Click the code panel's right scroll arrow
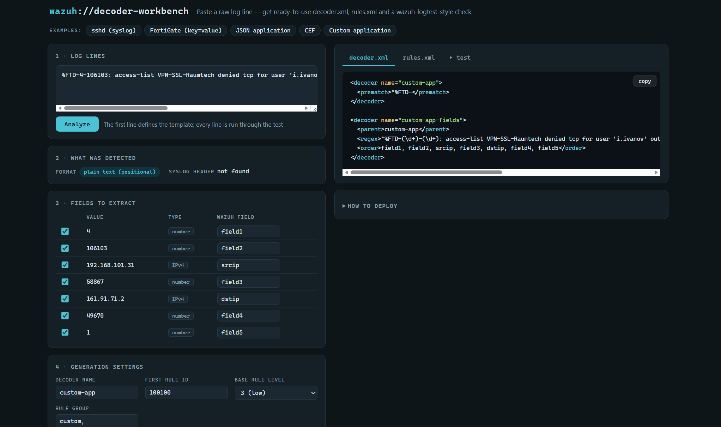The image size is (721, 427). click(x=656, y=173)
